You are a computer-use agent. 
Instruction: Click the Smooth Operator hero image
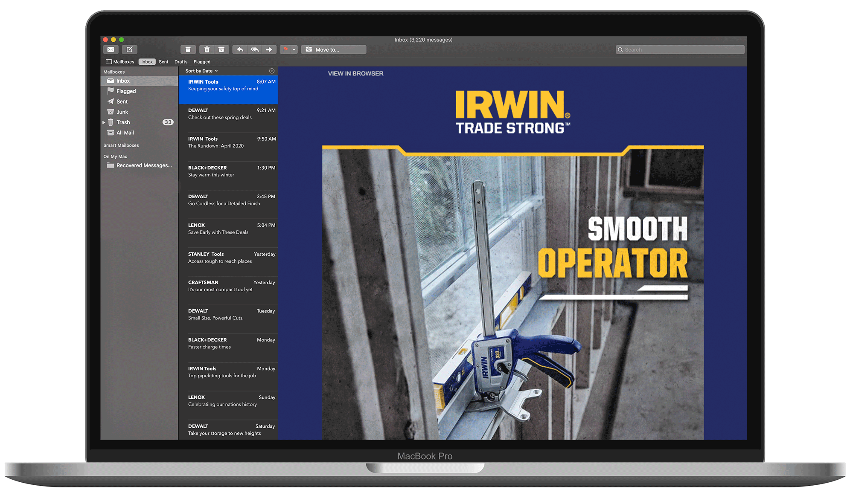coord(512,292)
